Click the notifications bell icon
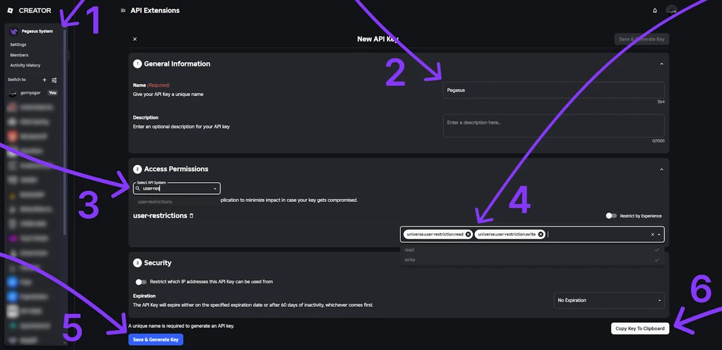722x350 pixels. [655, 11]
